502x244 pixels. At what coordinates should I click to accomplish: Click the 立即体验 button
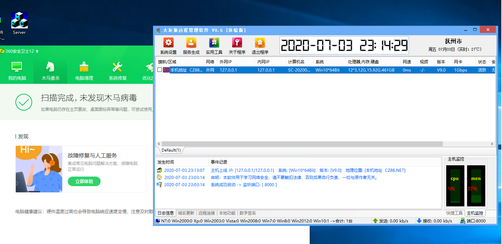tap(84, 181)
